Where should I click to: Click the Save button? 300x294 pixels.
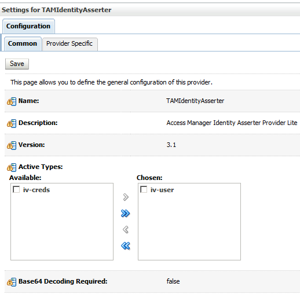(x=17, y=64)
